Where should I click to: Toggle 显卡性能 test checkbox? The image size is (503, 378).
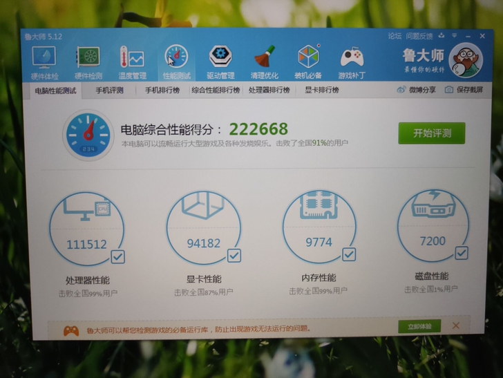234,256
